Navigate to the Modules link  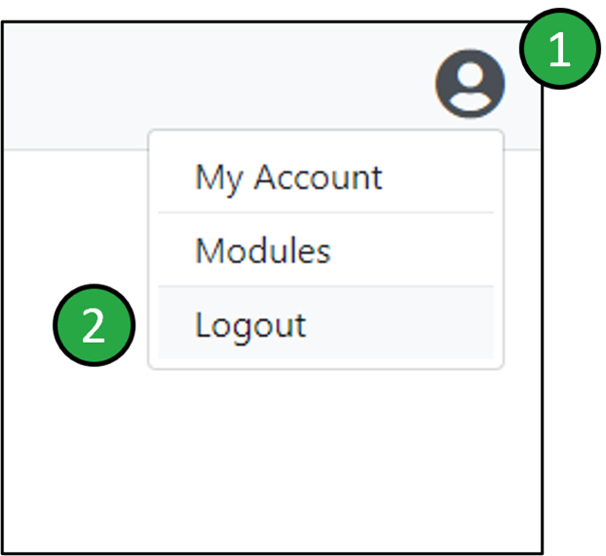[263, 251]
